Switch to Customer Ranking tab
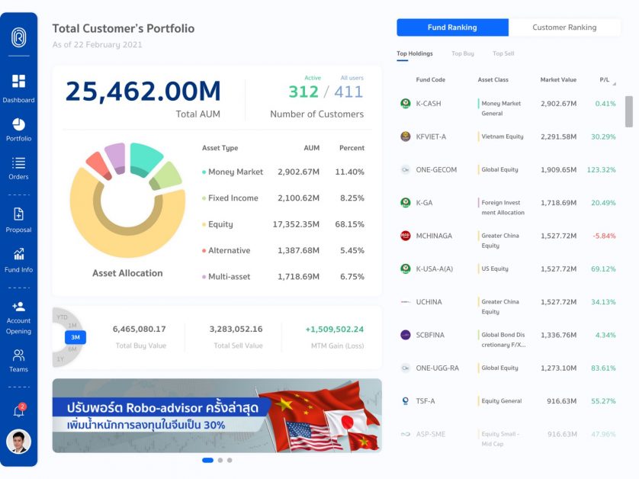This screenshot has width=639, height=479. pos(564,27)
